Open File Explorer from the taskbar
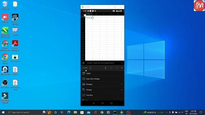Screen dimensions: 205x115 pyautogui.click(x=75, y=112)
